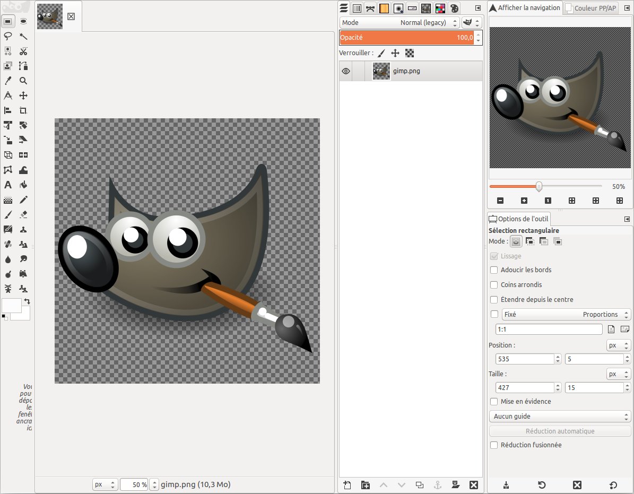Image resolution: width=634 pixels, height=494 pixels.
Task: Select the Eraser tool
Action: 23,215
